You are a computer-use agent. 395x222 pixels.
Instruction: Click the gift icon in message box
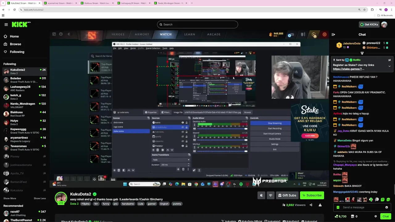[338, 208]
